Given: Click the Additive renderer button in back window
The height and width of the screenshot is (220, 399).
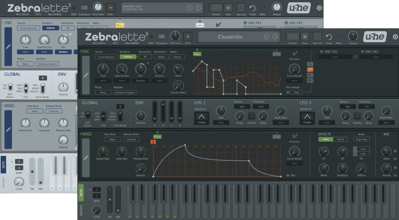Looking at the screenshot, I should tap(50, 28).
